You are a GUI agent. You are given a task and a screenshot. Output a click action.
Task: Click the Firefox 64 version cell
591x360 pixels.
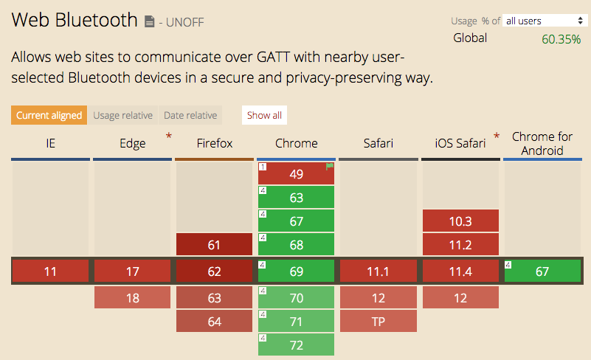214,321
